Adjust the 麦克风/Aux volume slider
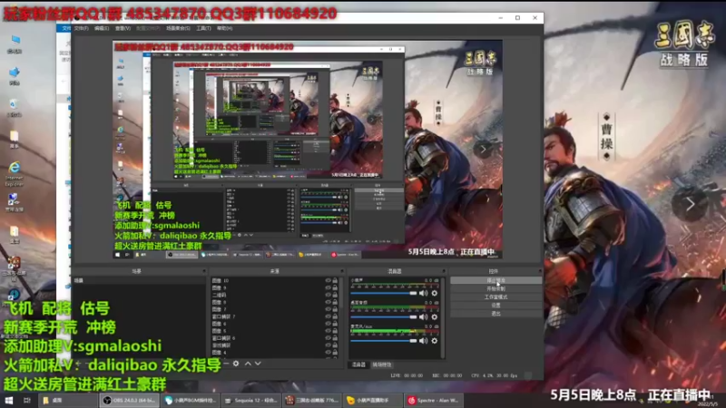The width and height of the screenshot is (726, 408). pyautogui.click(x=383, y=341)
